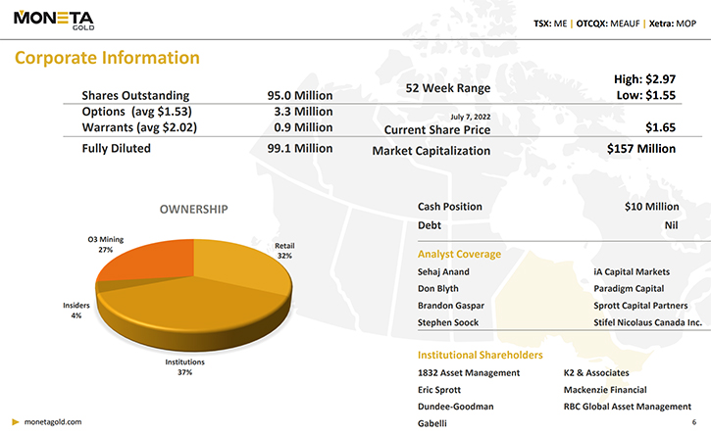This screenshot has width=711, height=434.
Task: Click analyst name 'Sehaj Anand'
Action: pos(443,272)
